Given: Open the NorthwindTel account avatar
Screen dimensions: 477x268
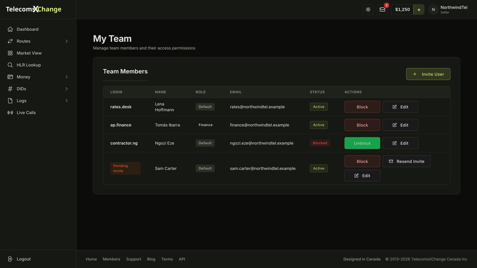Looking at the screenshot, I should pyautogui.click(x=433, y=10).
